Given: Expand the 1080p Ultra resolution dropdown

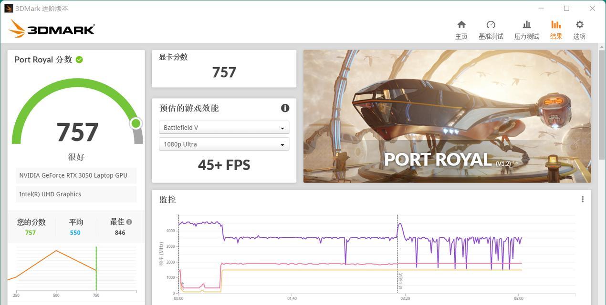Looking at the screenshot, I should coord(224,144).
